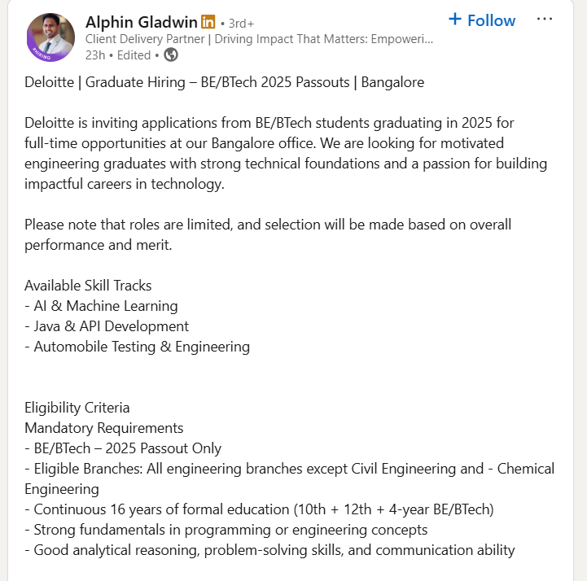Click the globe public visibility icon

(171, 55)
